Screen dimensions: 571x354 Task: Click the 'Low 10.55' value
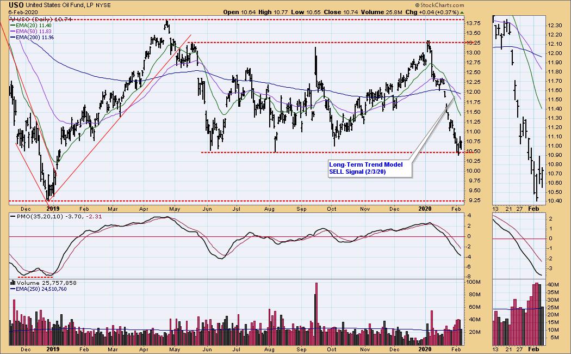click(306, 12)
